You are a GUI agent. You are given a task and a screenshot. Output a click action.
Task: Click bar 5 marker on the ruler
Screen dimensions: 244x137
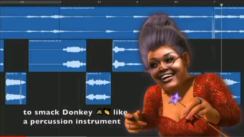[x=60, y=2]
